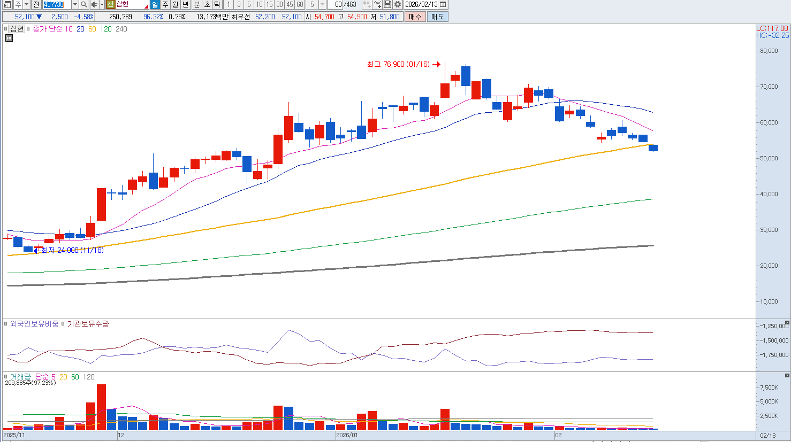This screenshot has width=791, height=442.
Task: Select the 분 minute chart period
Action: (196, 5)
